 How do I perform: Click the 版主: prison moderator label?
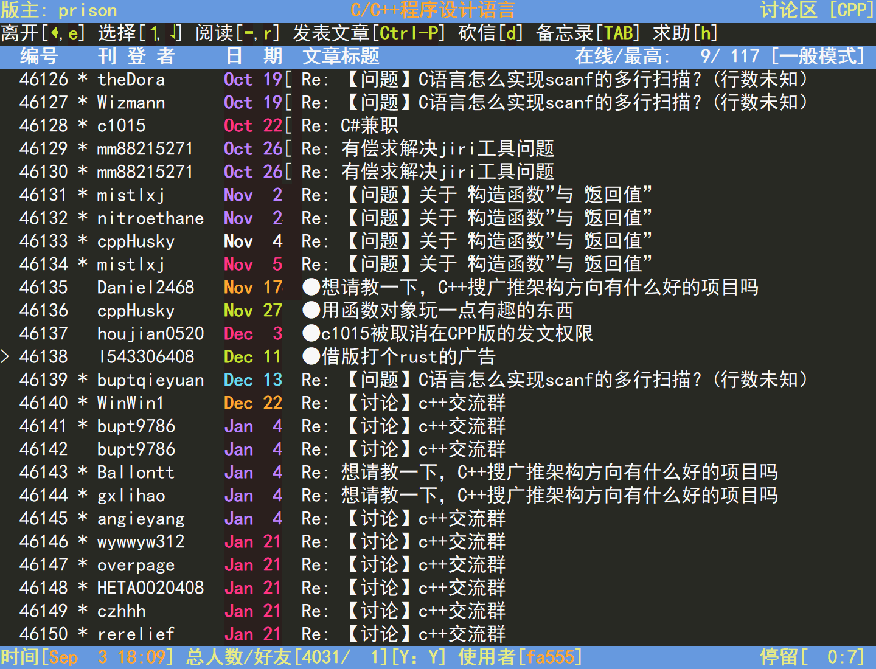point(59,10)
